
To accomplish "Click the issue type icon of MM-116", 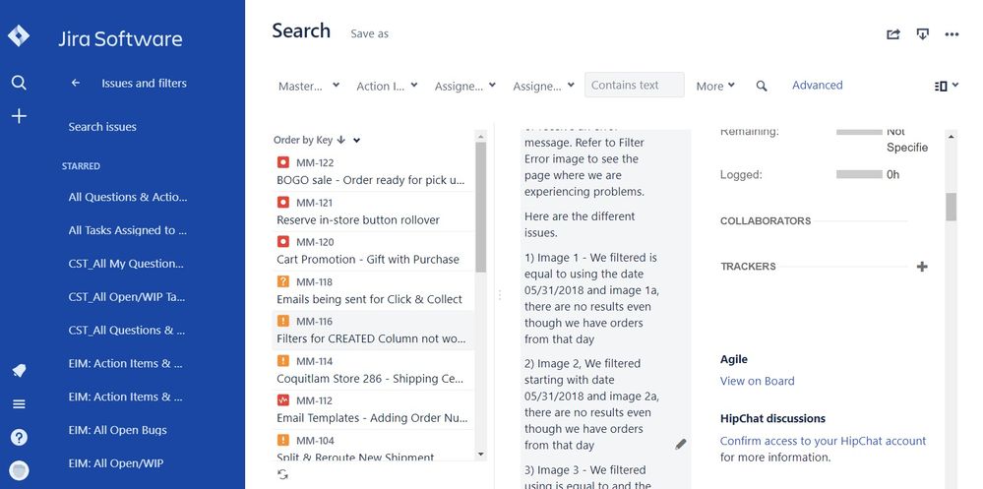I will point(282,321).
